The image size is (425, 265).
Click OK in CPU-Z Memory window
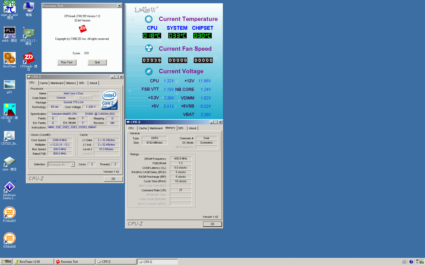pos(212,224)
